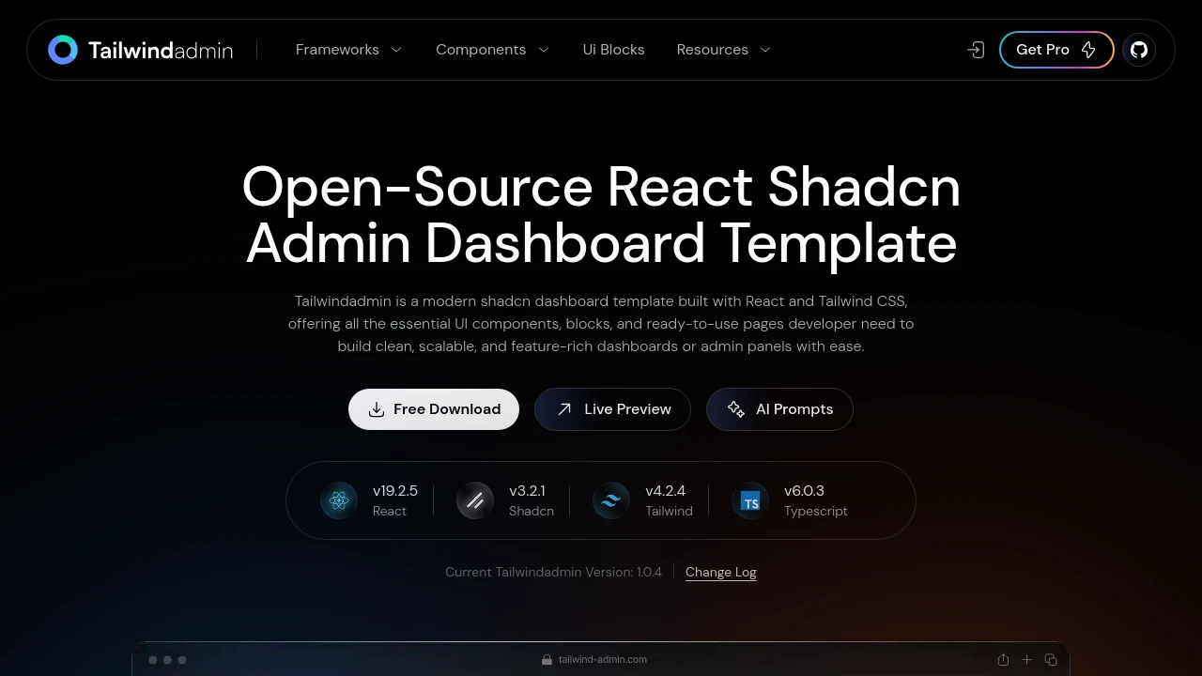The image size is (1202, 676).
Task: Open the GitHub repository icon
Action: pyautogui.click(x=1139, y=50)
